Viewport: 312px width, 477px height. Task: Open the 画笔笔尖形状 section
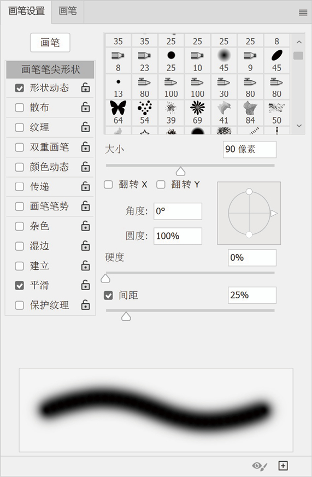50,69
